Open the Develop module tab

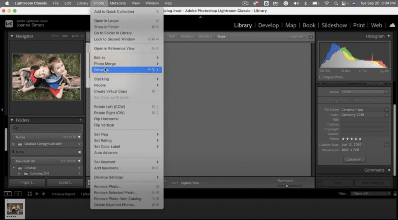pyautogui.click(x=268, y=25)
